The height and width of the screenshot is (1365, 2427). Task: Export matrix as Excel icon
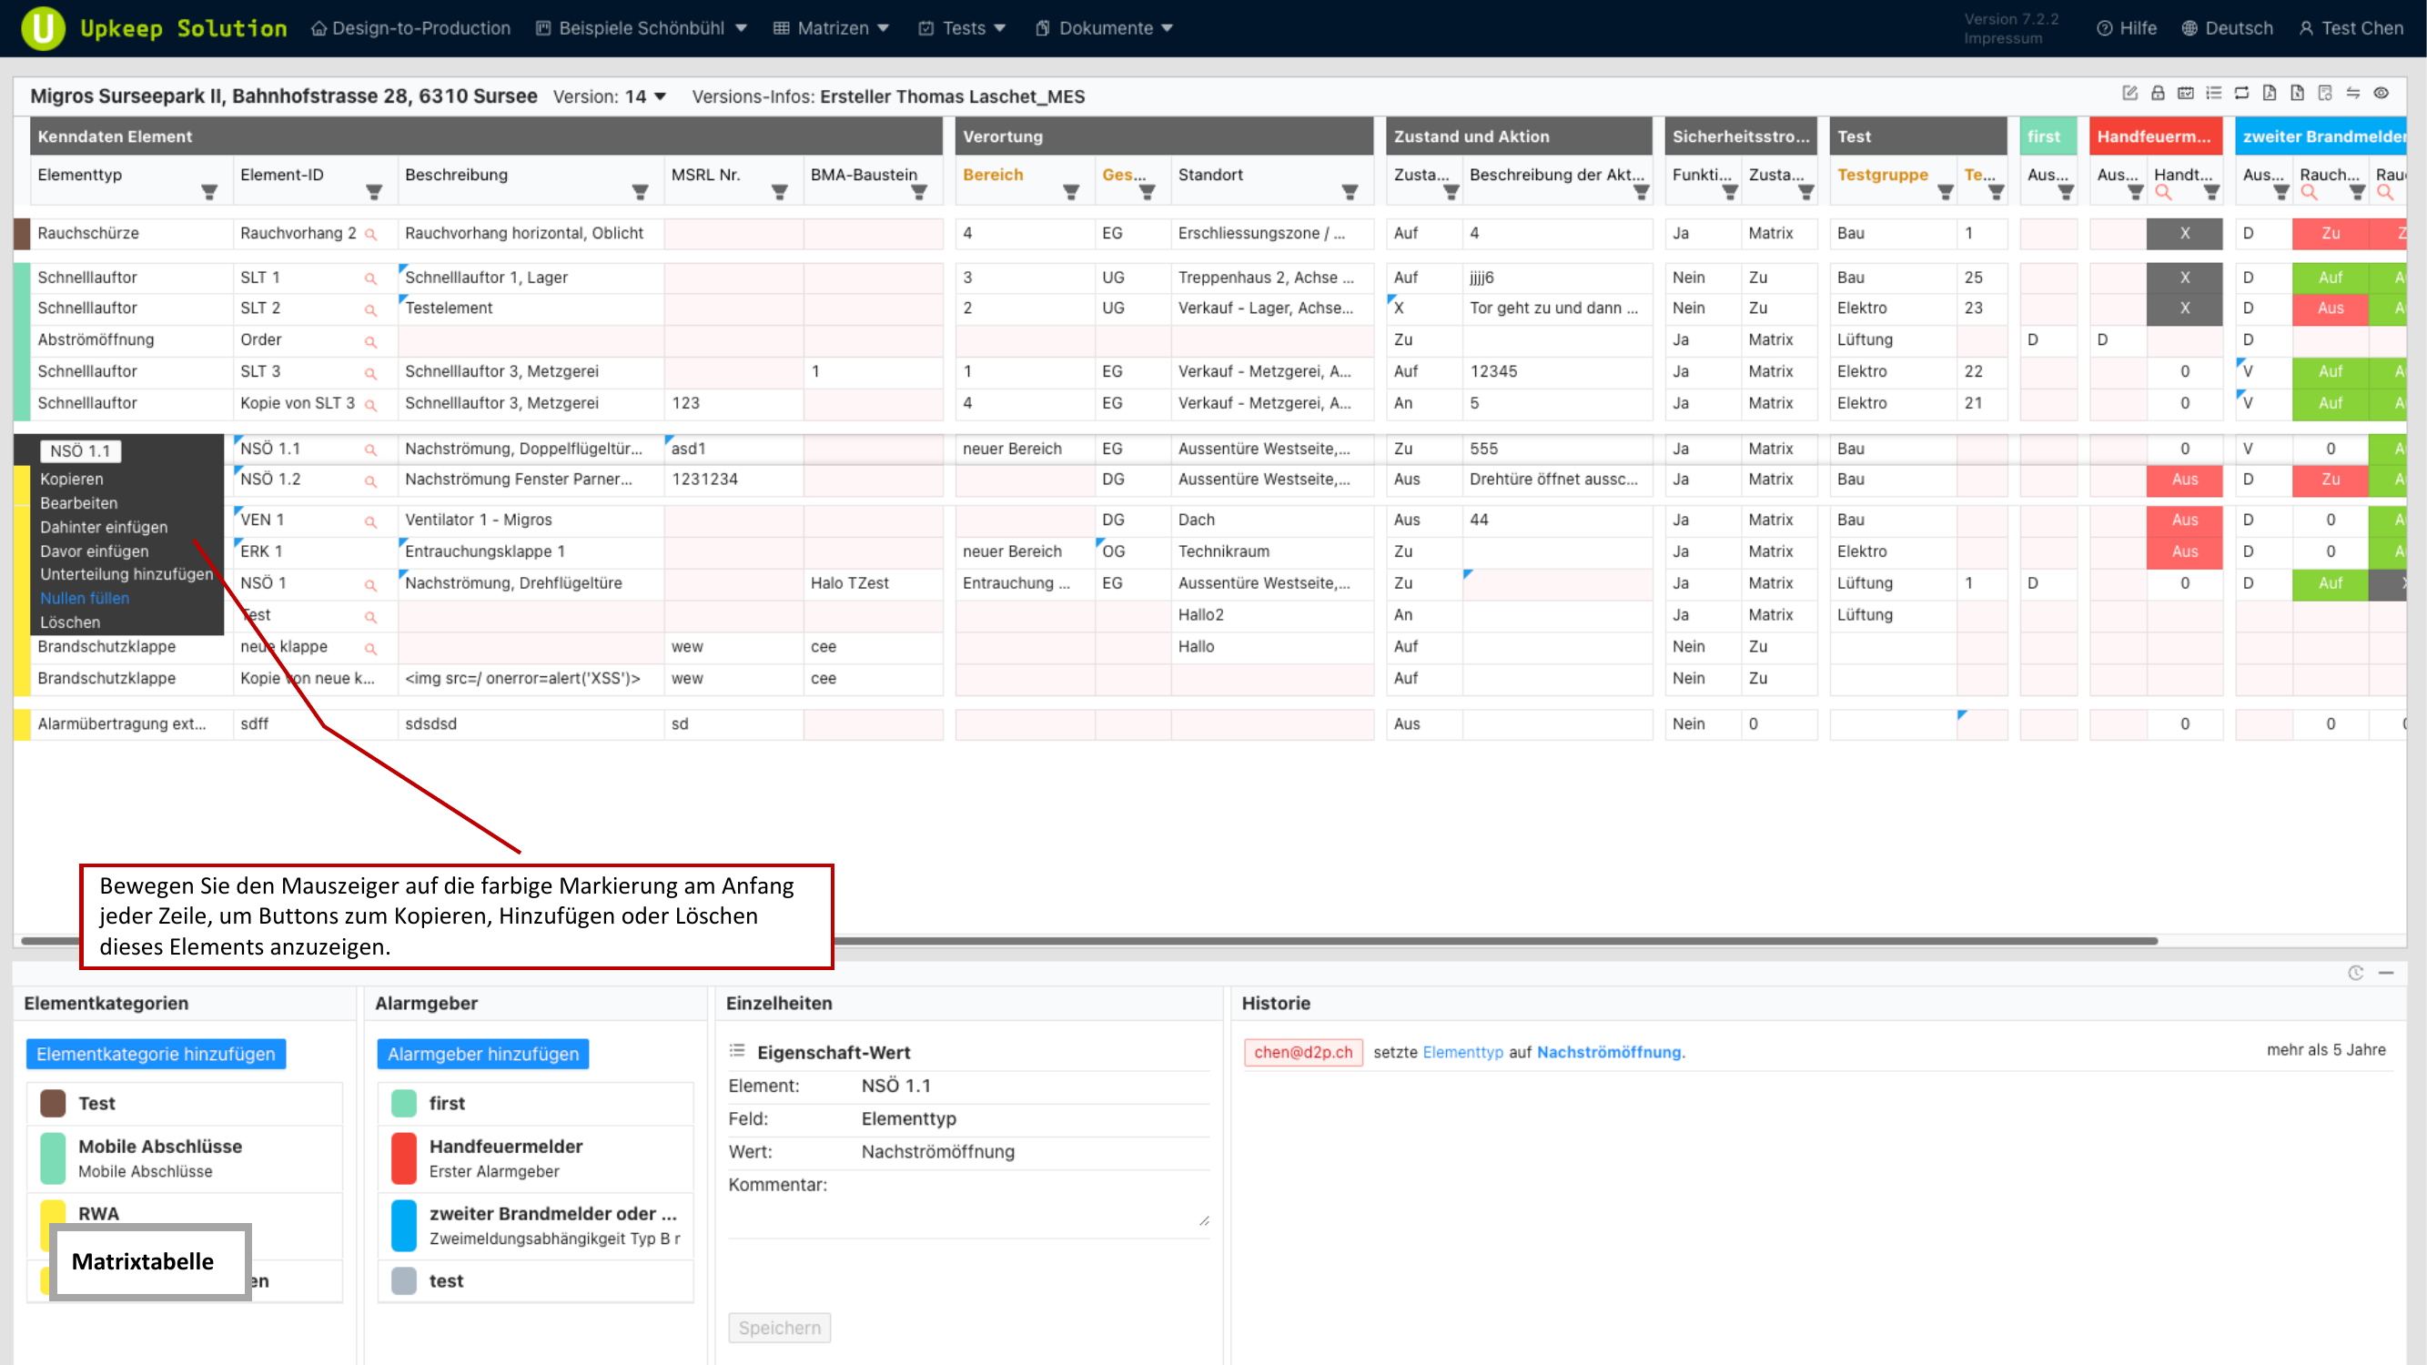pos(2298,93)
